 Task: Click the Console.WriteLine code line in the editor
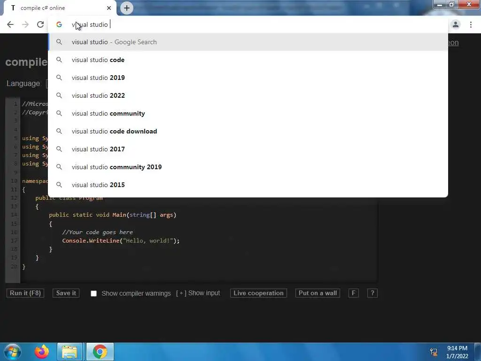click(x=121, y=241)
